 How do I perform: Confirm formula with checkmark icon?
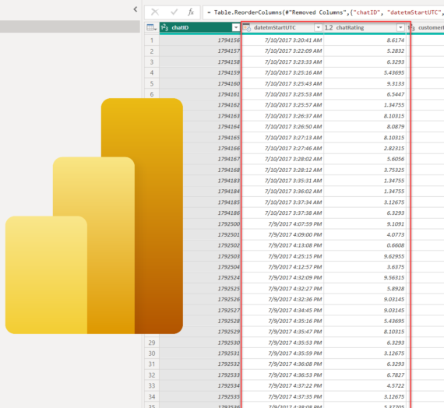pos(174,12)
